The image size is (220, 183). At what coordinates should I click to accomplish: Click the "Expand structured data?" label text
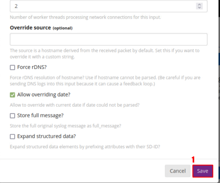[46, 137]
